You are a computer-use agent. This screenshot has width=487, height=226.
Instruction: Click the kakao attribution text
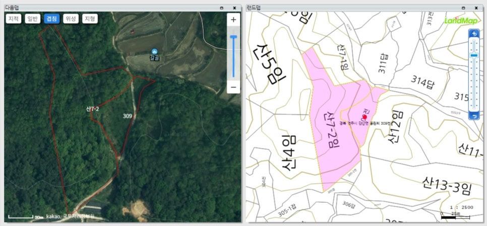click(x=53, y=216)
